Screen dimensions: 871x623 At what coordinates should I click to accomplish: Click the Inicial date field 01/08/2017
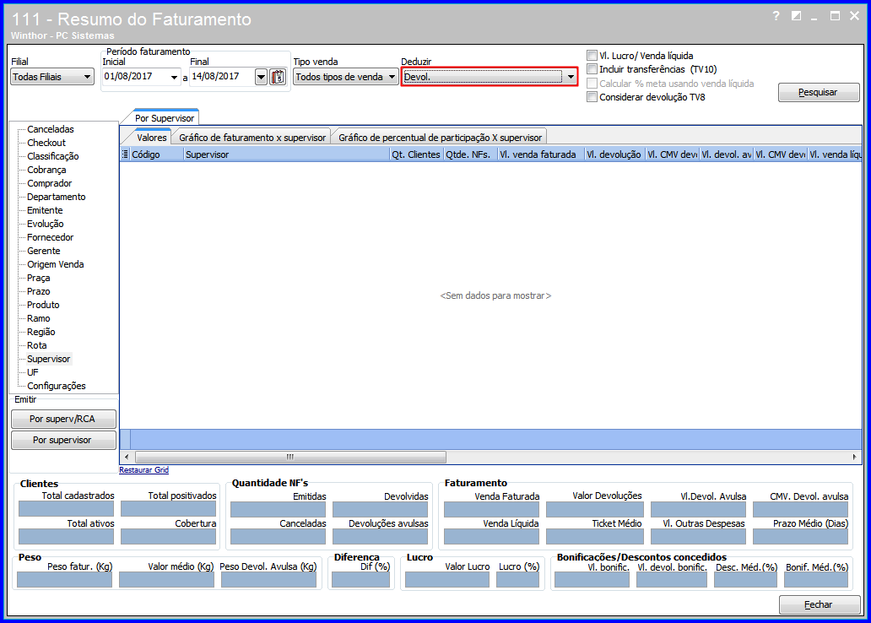135,77
